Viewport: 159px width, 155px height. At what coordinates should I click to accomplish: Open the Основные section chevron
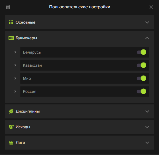tap(147, 22)
